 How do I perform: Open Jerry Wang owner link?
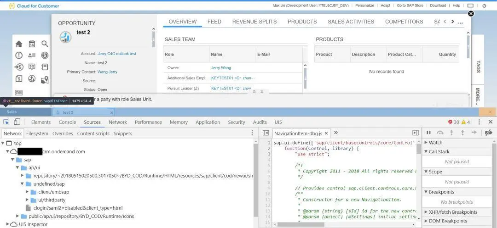click(221, 68)
